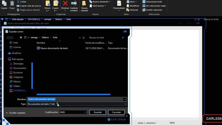Click the Nombre filename input field
Viewport: 222px width, 125px height.
pos(75,99)
